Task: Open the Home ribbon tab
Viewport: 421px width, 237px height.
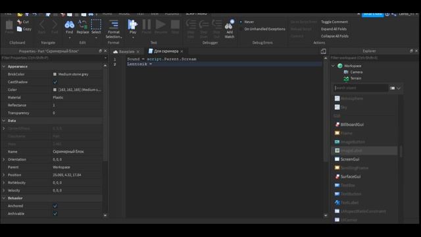Action: (x=107, y=14)
